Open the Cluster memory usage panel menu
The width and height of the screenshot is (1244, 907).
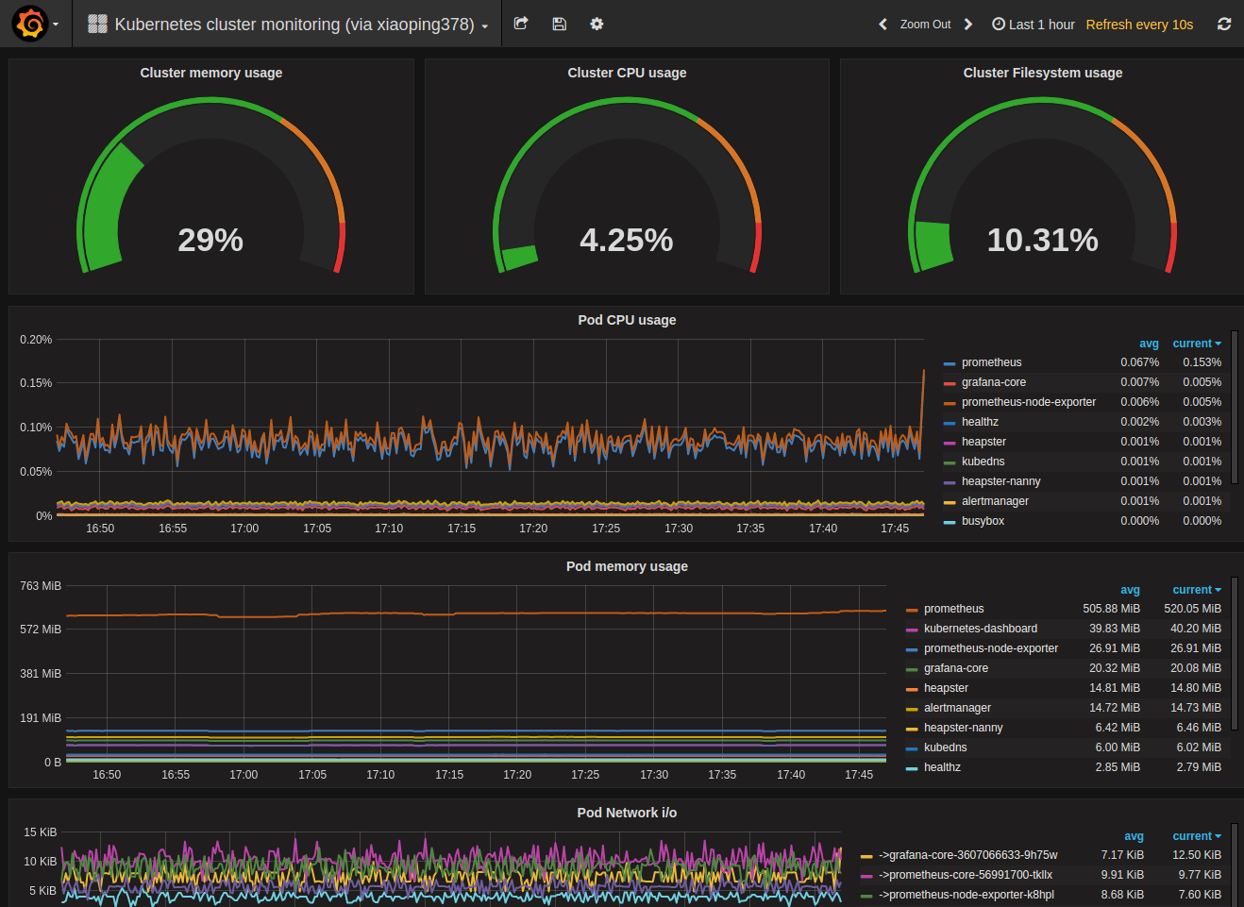pyautogui.click(x=210, y=73)
